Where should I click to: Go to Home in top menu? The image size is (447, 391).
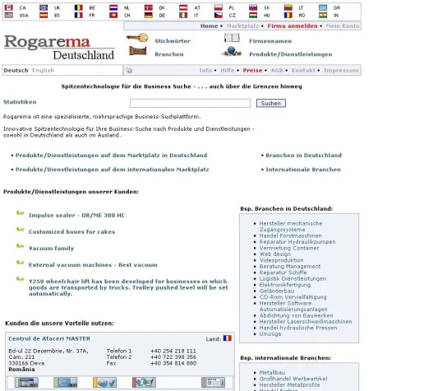pyautogui.click(x=209, y=26)
